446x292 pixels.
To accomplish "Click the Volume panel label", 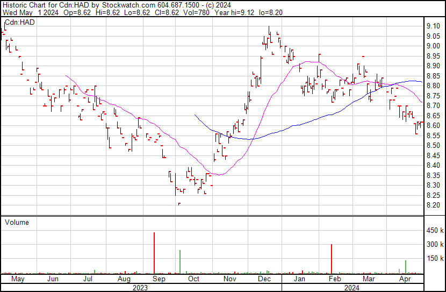I will click(x=17, y=222).
